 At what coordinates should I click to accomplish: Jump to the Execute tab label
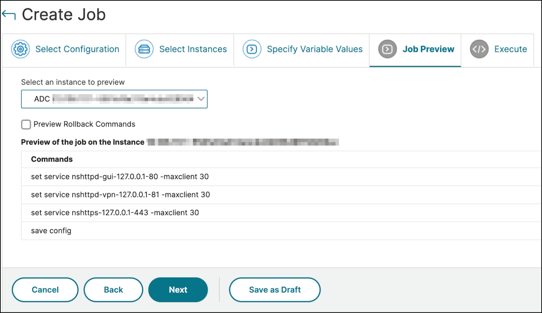coord(510,49)
